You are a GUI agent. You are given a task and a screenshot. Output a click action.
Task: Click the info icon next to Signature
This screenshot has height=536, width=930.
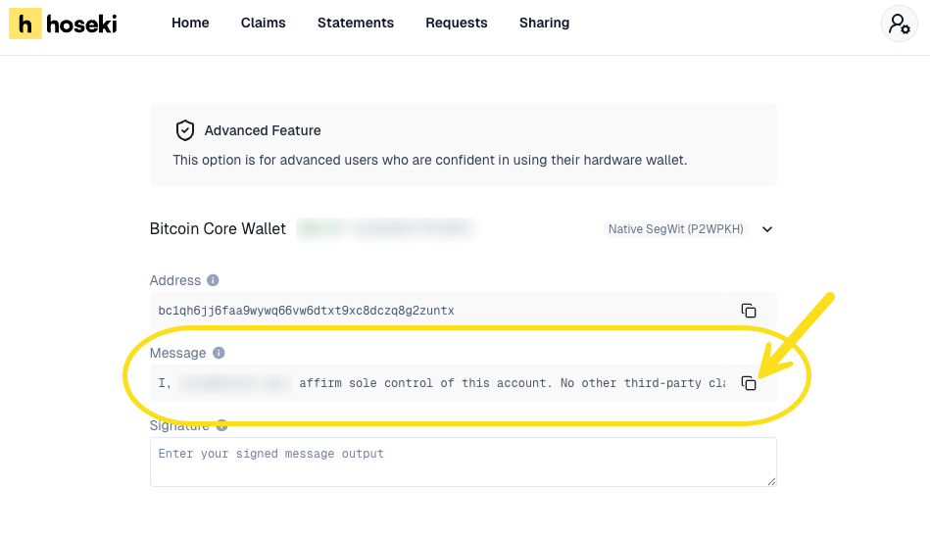point(221,425)
